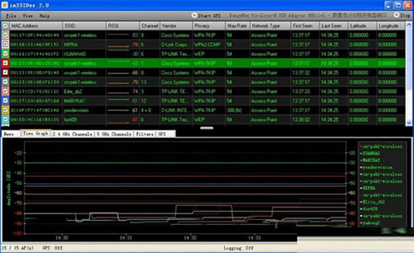
Task: Open the View menu
Action: [28, 16]
